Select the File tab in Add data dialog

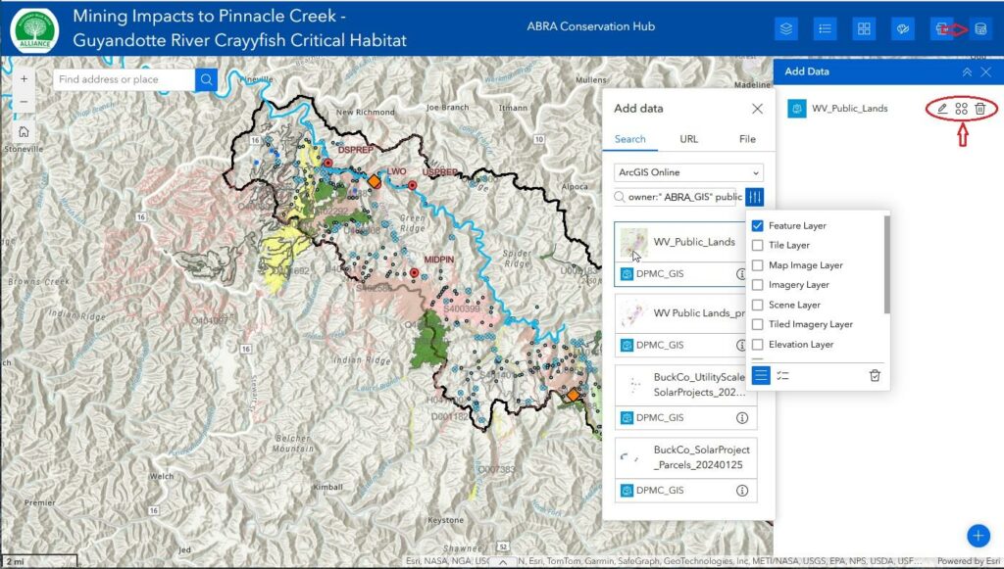[747, 139]
